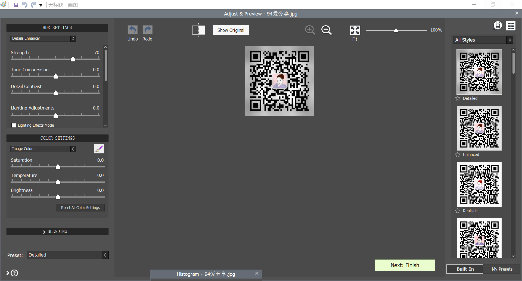
Task: Click the Save icon in Paint title bar
Action: tap(16, 5)
